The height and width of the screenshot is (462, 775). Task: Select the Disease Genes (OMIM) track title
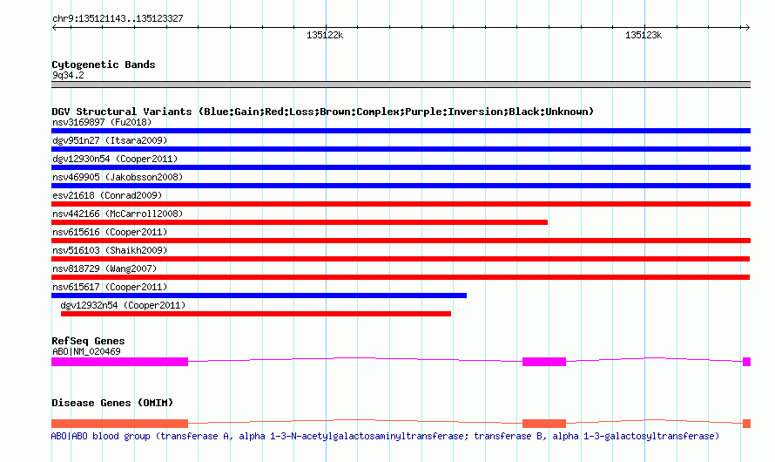coord(112,403)
